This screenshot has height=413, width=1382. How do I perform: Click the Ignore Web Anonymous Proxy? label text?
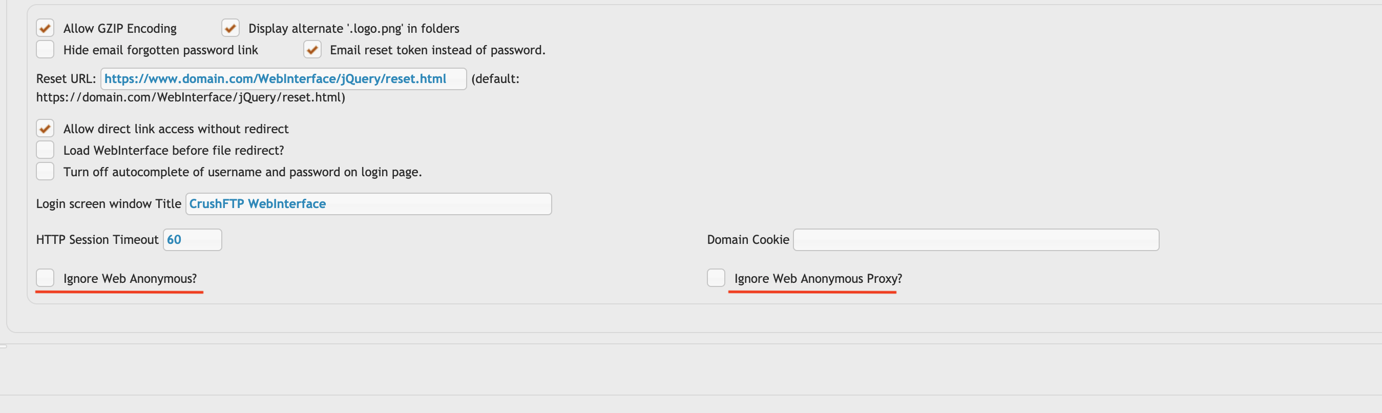point(818,279)
